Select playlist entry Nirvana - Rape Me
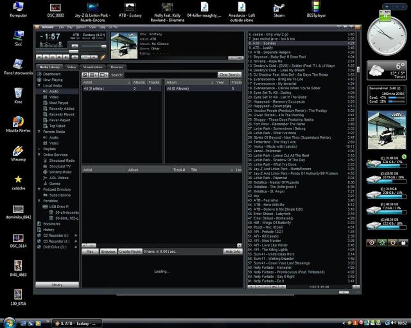411x328 pixels. pos(301,62)
